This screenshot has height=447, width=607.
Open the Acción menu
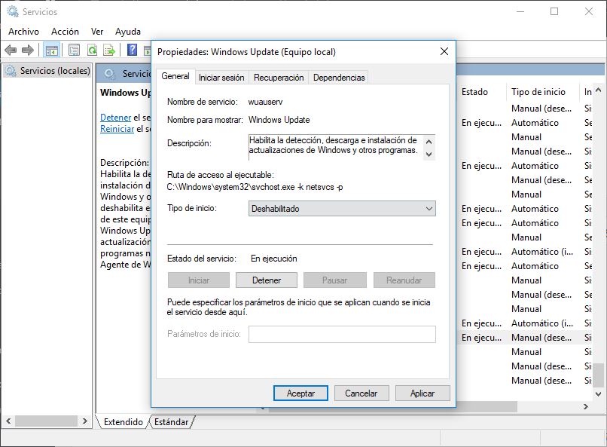click(x=65, y=32)
